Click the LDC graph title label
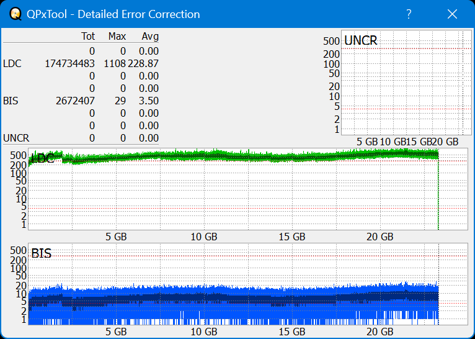Viewport: 475px width, 339px height. tap(42, 158)
